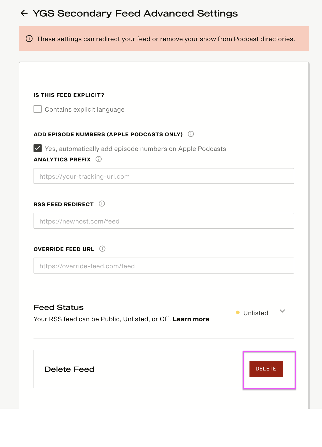Click the Delete Feed heading text
Viewport: 322px width, 447px height.
tap(70, 369)
